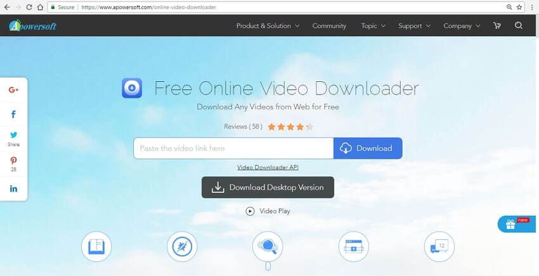Image resolution: width=539 pixels, height=276 pixels.
Task: Expand the Topic dropdown
Action: [x=373, y=26]
